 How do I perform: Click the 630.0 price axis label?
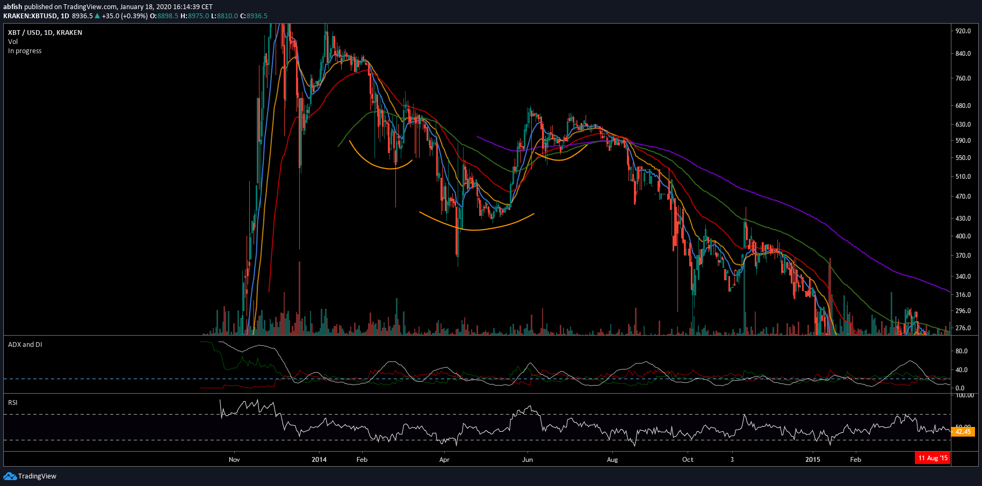tap(963, 125)
